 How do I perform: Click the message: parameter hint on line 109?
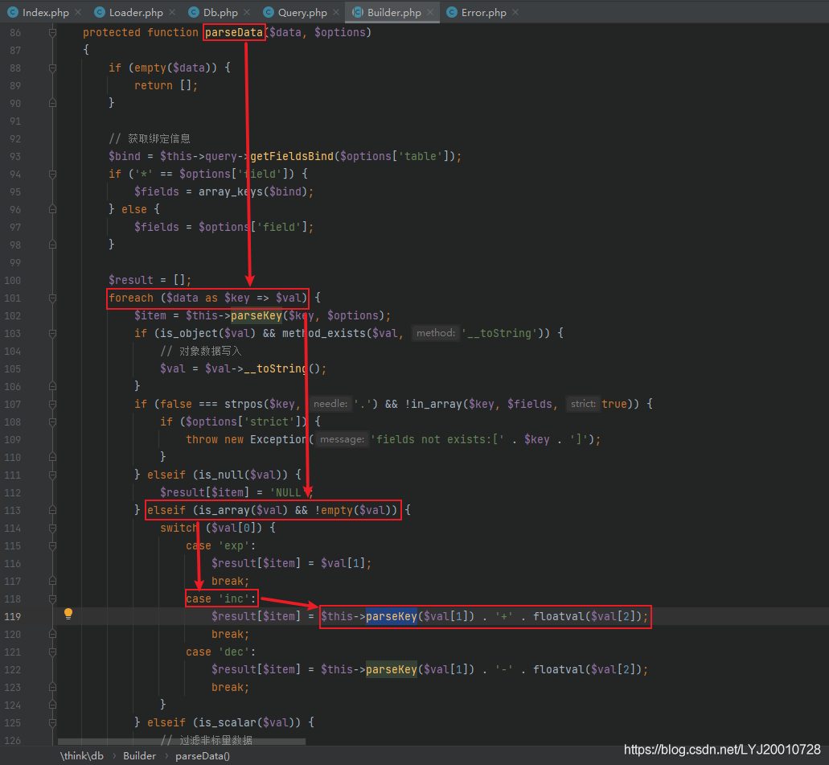point(342,440)
